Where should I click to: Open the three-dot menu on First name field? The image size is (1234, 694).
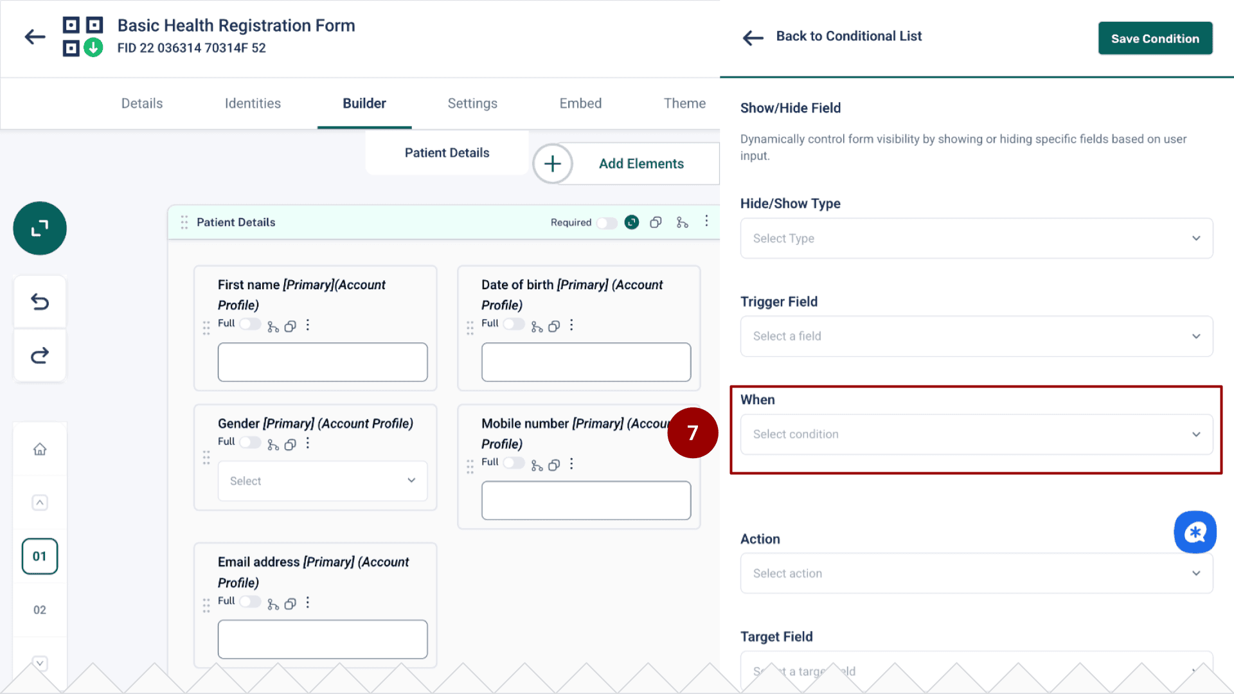(x=307, y=325)
